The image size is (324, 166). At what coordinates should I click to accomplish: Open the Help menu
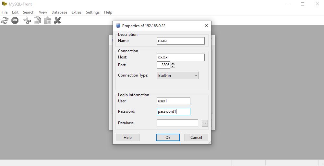coord(108,12)
